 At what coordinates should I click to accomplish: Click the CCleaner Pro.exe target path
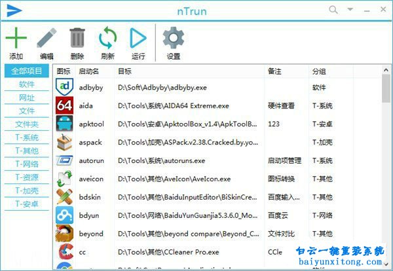(x=168, y=252)
